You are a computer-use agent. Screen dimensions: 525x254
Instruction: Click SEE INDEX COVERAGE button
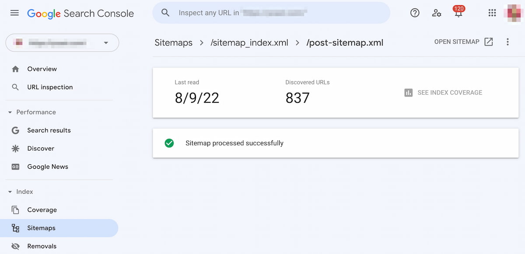(443, 93)
